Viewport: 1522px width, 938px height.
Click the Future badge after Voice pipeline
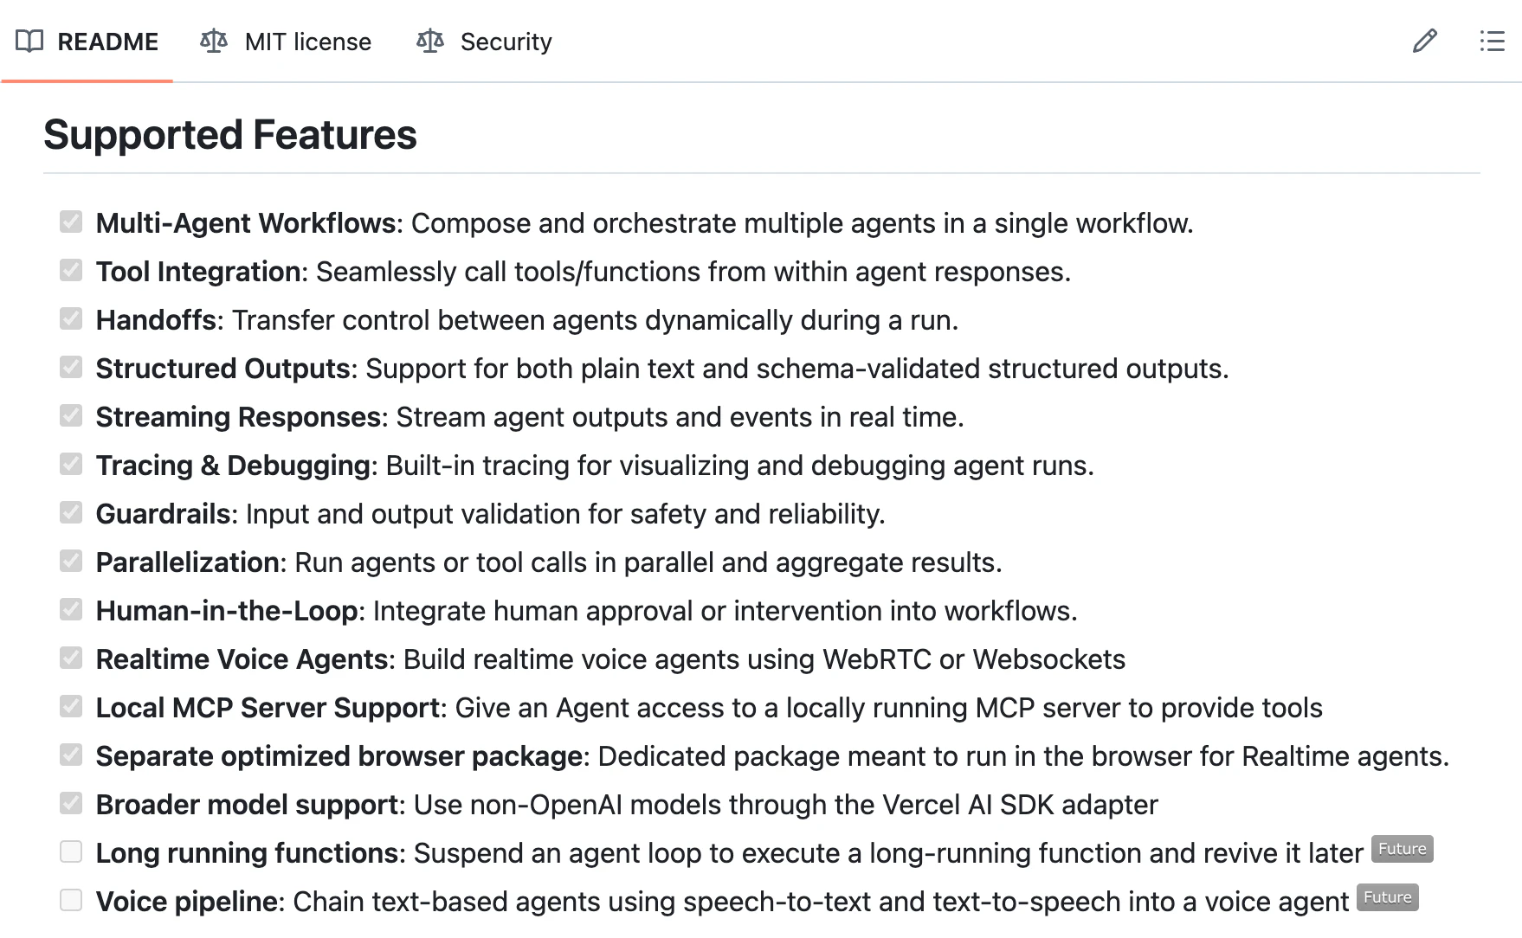point(1388,897)
